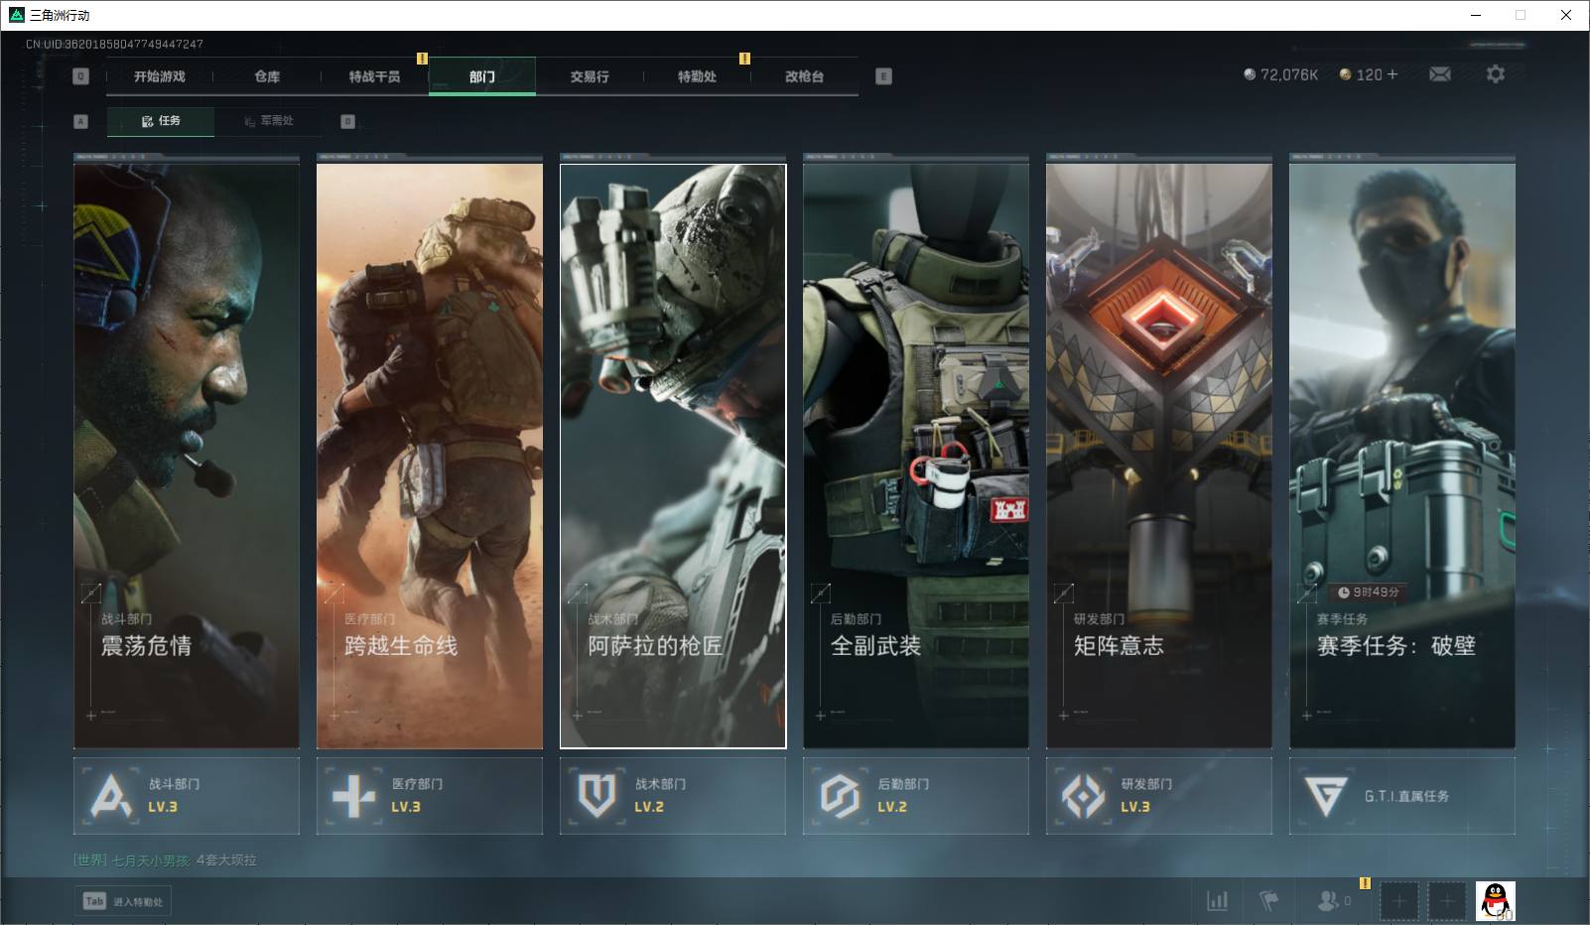The image size is (1590, 925).
Task: Click the 医疗部门 cross department badge
Action: [429, 796]
